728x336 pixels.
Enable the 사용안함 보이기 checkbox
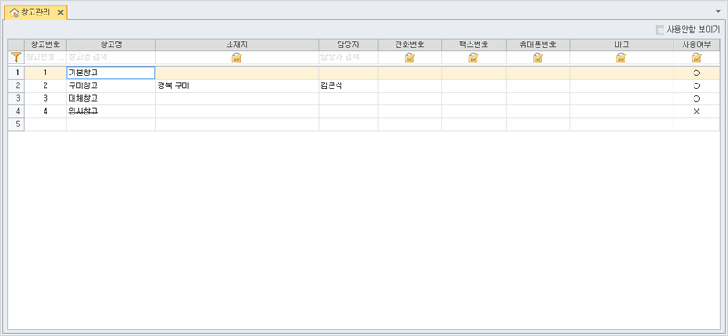[x=660, y=30]
